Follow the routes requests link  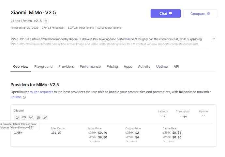point(41,92)
